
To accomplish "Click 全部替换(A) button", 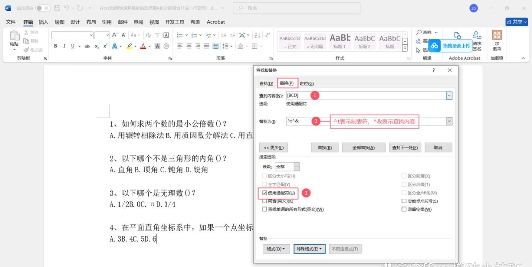I will 364,148.
